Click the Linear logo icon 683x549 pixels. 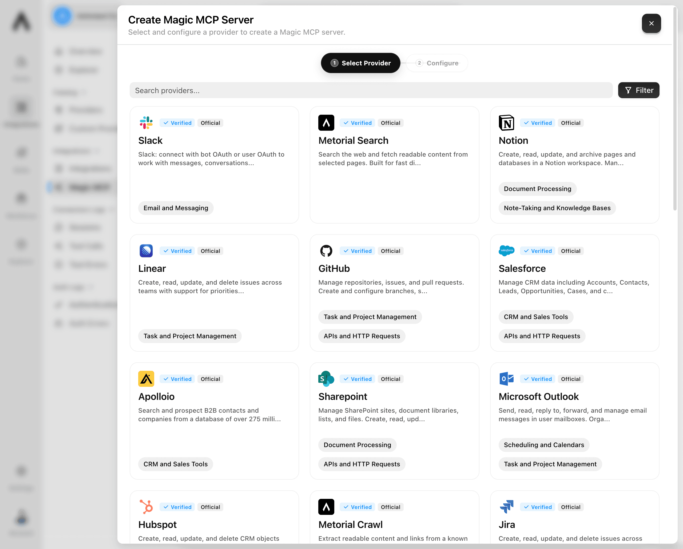tap(146, 250)
